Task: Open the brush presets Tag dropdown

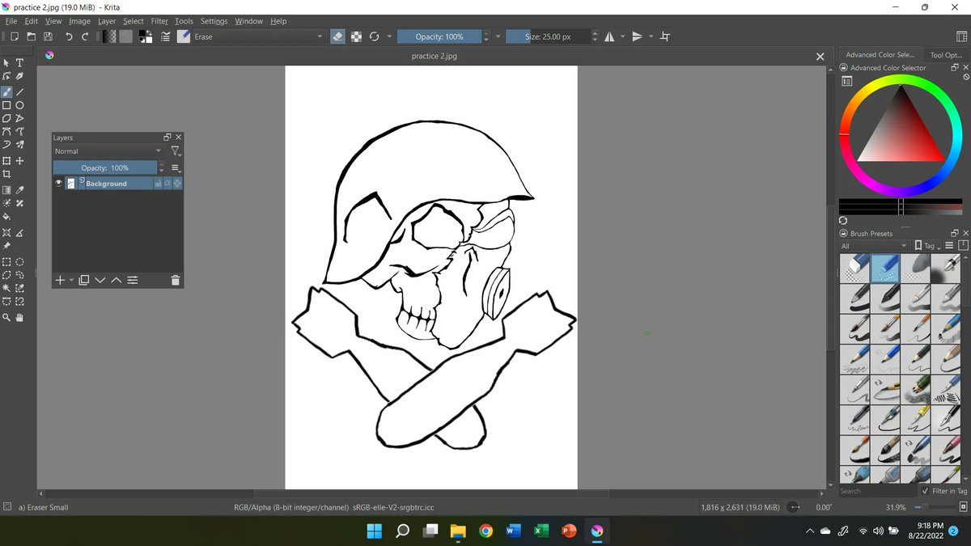Action: point(927,246)
